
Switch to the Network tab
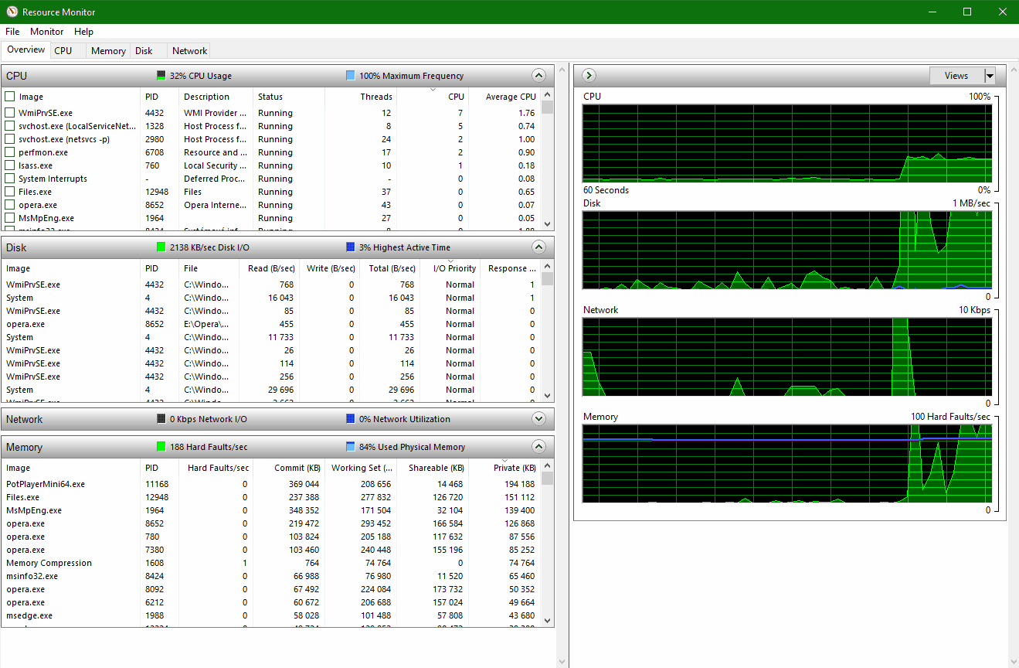pos(189,51)
